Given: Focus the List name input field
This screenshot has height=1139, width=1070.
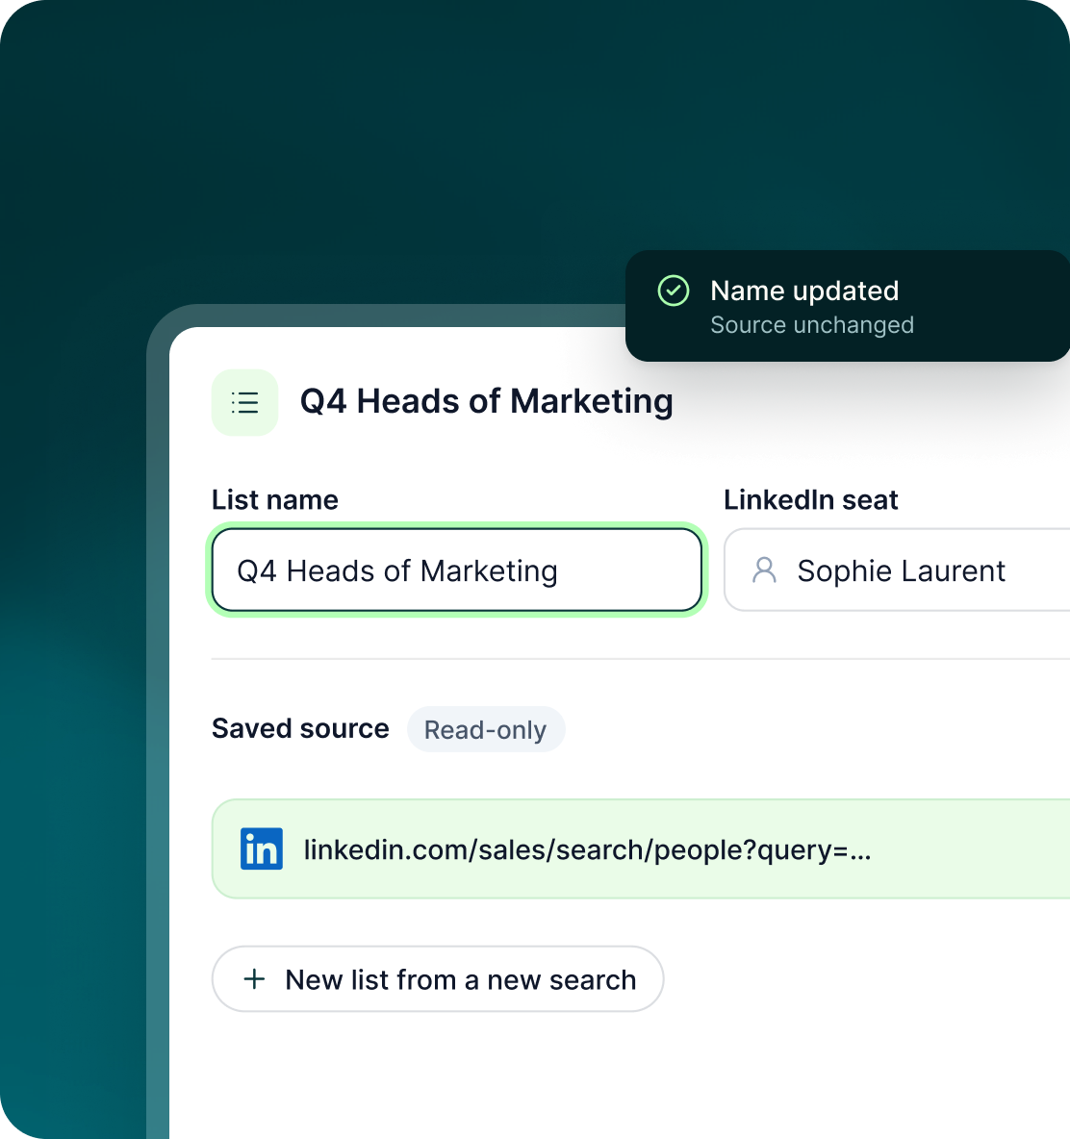Looking at the screenshot, I should pos(457,570).
